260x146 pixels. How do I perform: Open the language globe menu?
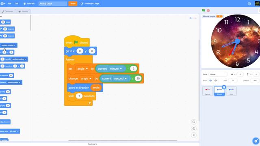click(x=3, y=4)
